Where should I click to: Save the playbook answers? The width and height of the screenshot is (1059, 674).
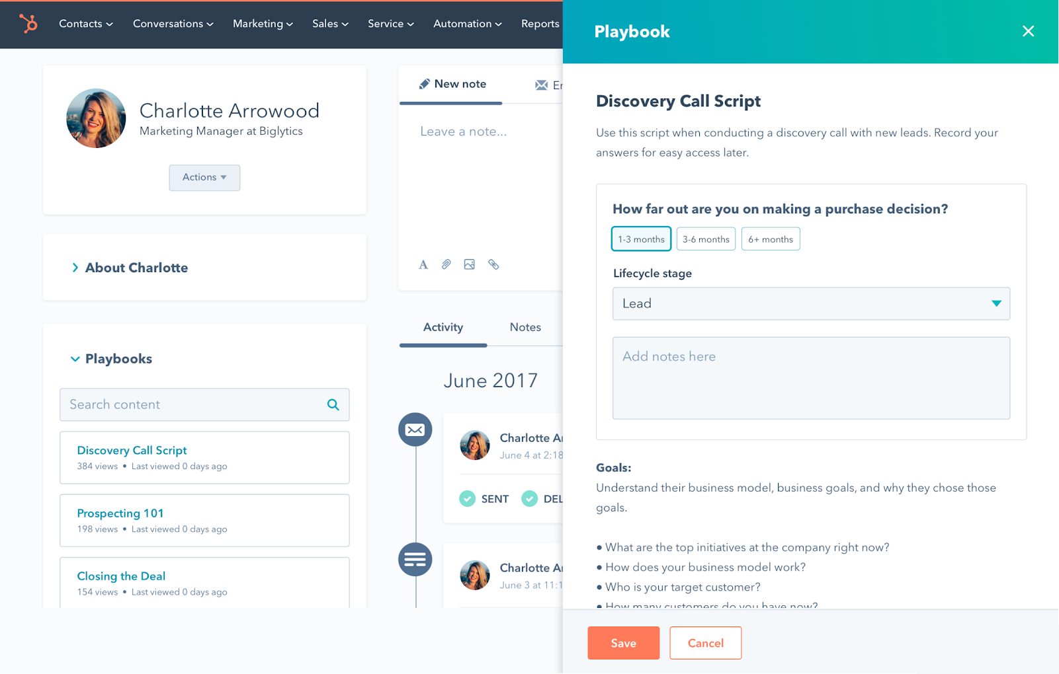click(x=624, y=643)
